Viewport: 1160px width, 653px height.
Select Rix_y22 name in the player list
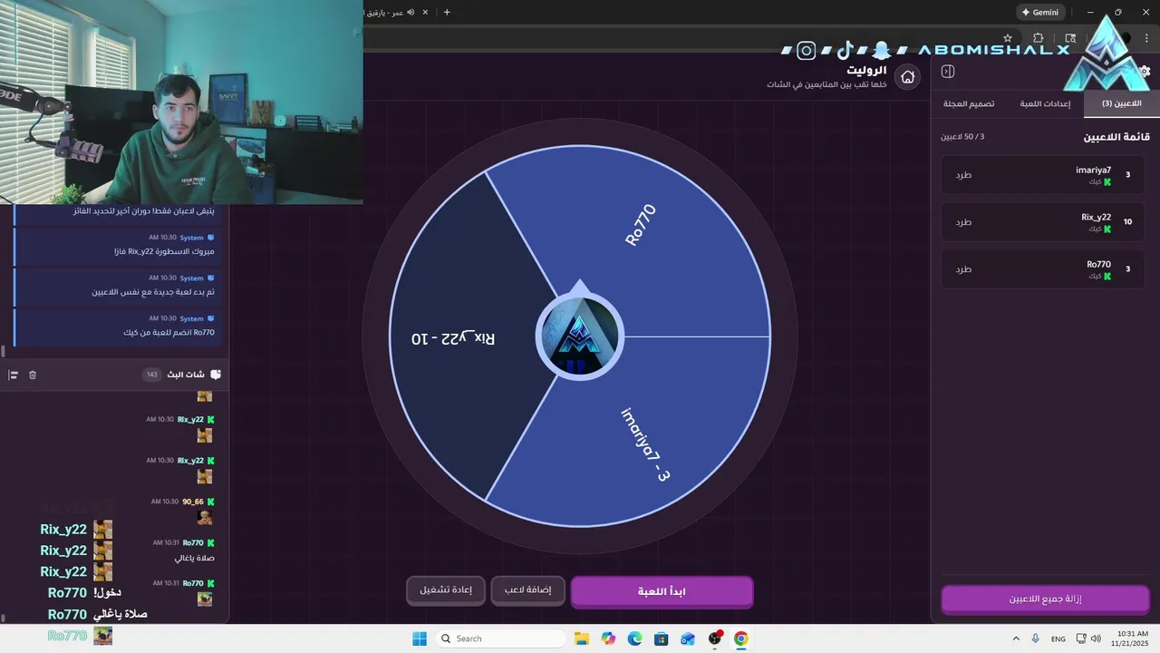[1096, 217]
